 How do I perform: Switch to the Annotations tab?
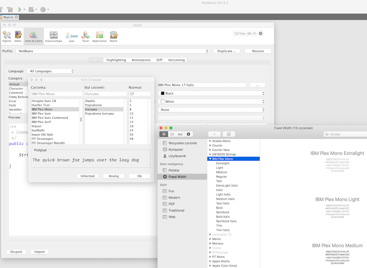tap(141, 60)
